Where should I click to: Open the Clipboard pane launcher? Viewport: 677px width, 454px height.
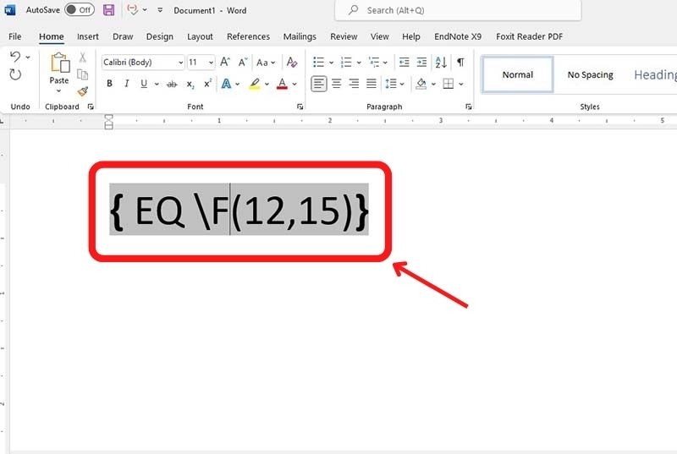[91, 107]
